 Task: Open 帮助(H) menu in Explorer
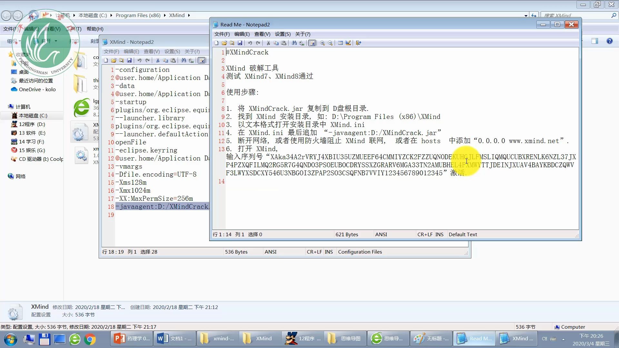click(x=95, y=29)
